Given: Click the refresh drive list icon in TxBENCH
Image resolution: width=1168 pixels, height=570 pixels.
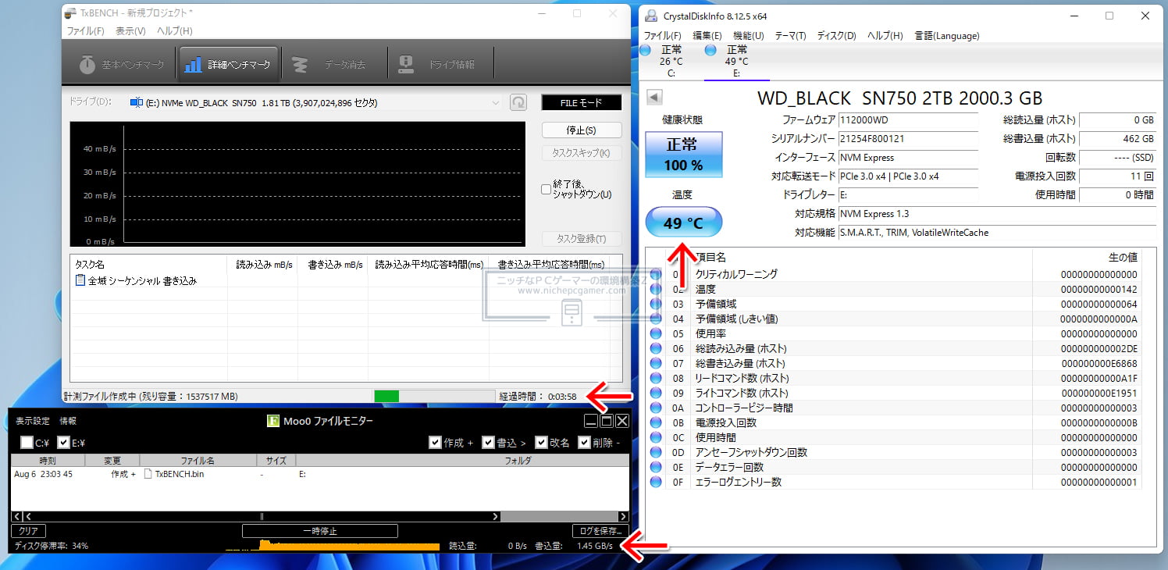Looking at the screenshot, I should tap(518, 102).
